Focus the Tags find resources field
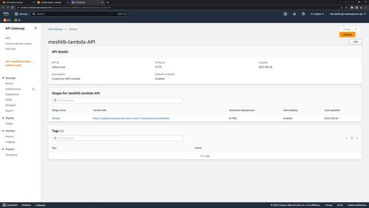The height and width of the screenshot is (208, 369). click(118, 138)
